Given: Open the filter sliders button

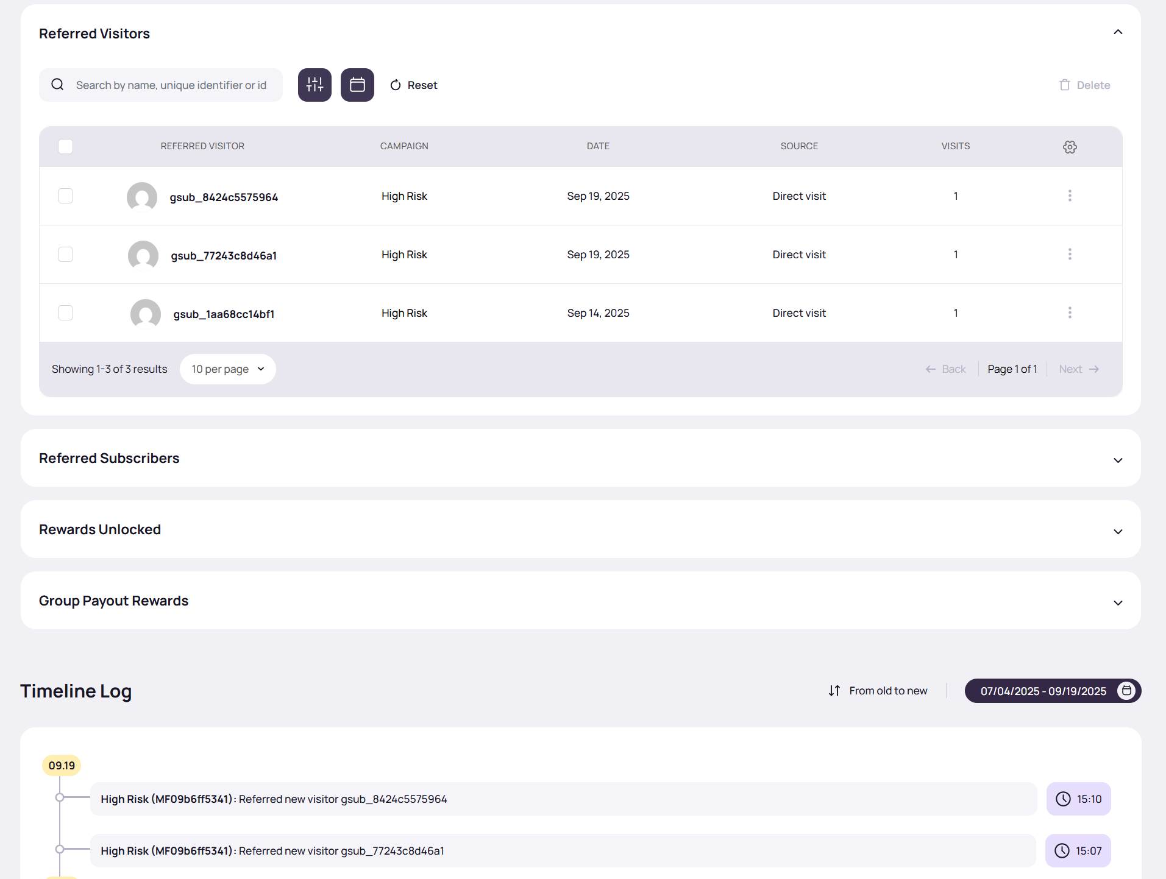Looking at the screenshot, I should pyautogui.click(x=315, y=85).
